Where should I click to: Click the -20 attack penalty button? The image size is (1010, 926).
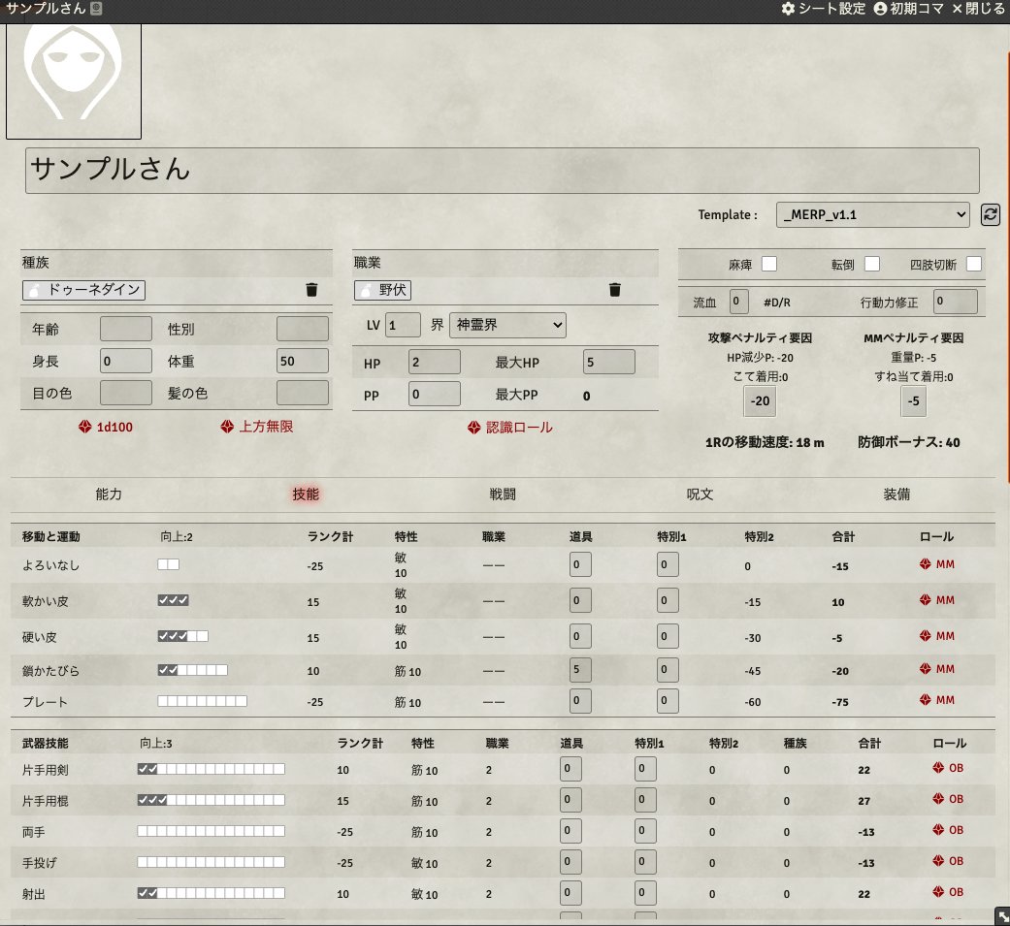(760, 400)
